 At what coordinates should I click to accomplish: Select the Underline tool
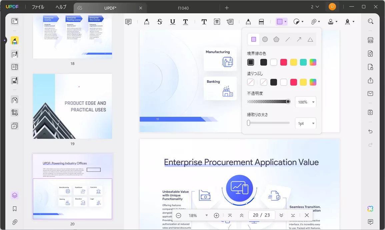pyautogui.click(x=173, y=22)
